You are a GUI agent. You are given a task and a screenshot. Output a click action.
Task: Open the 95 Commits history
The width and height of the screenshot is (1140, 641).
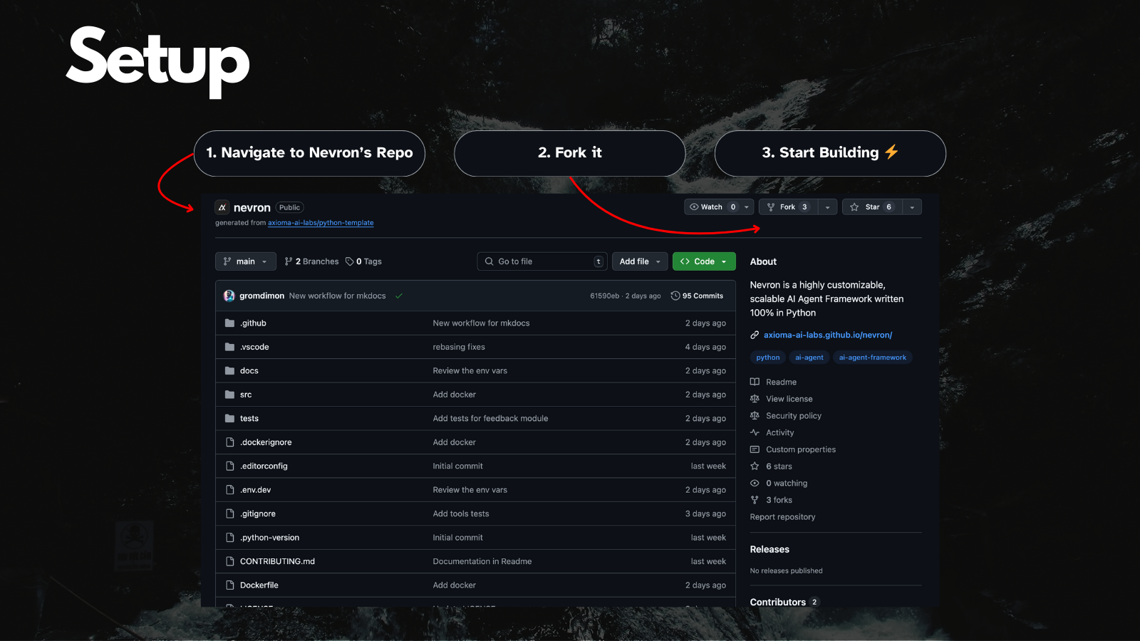tap(697, 296)
